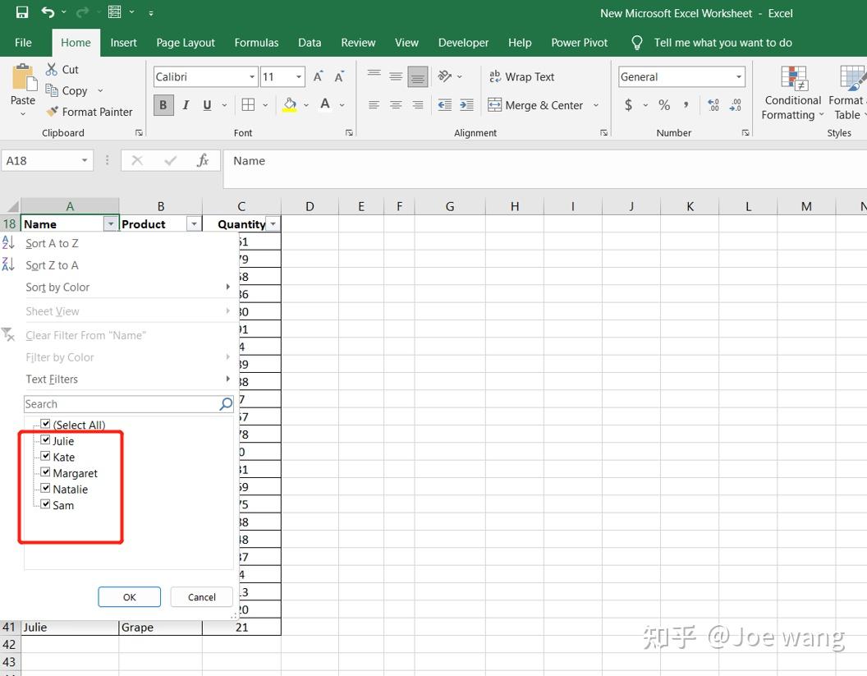Activate the Format Painter tool
Image resolution: width=867 pixels, height=676 pixels.
[x=89, y=112]
